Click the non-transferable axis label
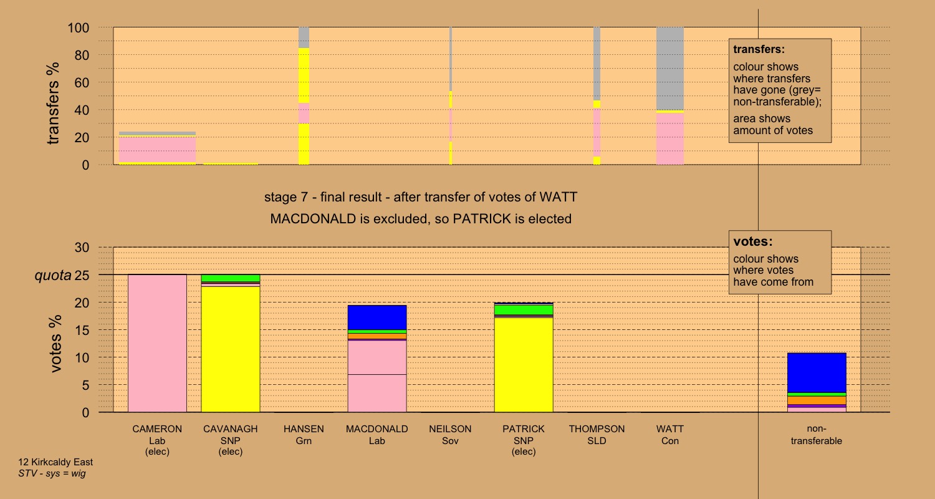935x499 pixels. [x=816, y=435]
